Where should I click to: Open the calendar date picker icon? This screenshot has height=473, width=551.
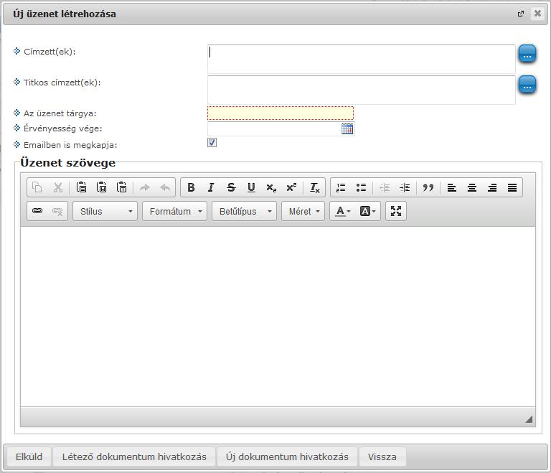[347, 128]
